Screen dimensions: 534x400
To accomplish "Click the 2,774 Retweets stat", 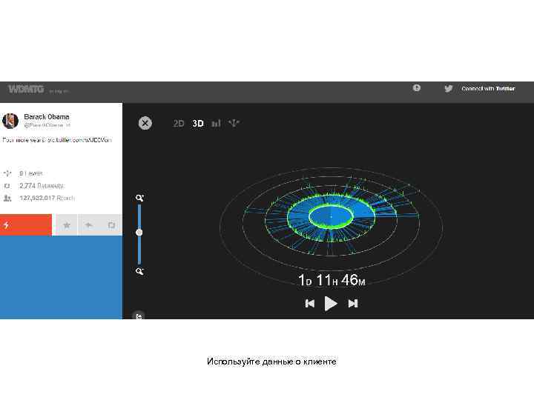I will pyautogui.click(x=42, y=186).
